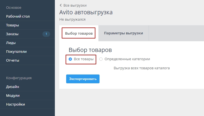Click the Конфигурация sidebar group header
The width and height of the screenshot is (204, 116).
(19, 78)
